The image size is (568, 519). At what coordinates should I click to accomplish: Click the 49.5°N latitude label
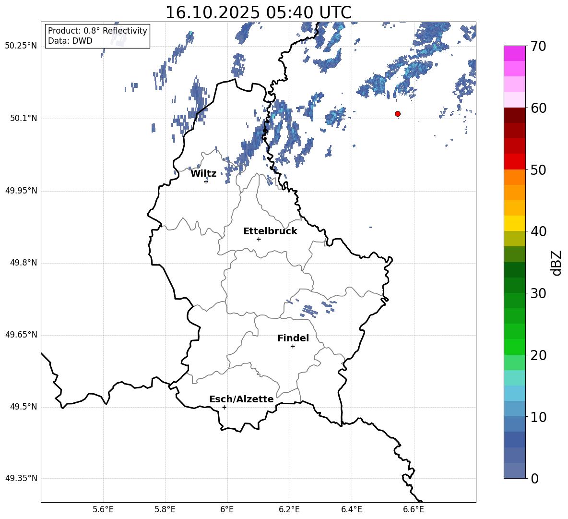(24, 407)
